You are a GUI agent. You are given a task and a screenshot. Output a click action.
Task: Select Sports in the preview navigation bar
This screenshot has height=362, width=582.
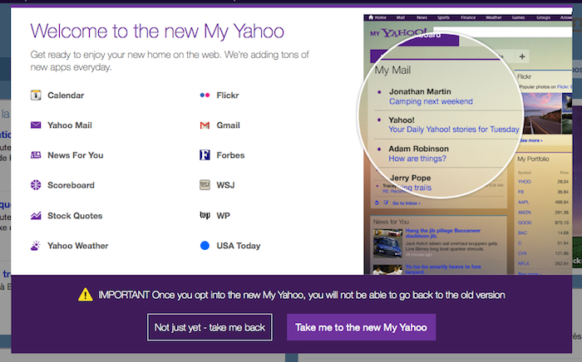point(443,17)
